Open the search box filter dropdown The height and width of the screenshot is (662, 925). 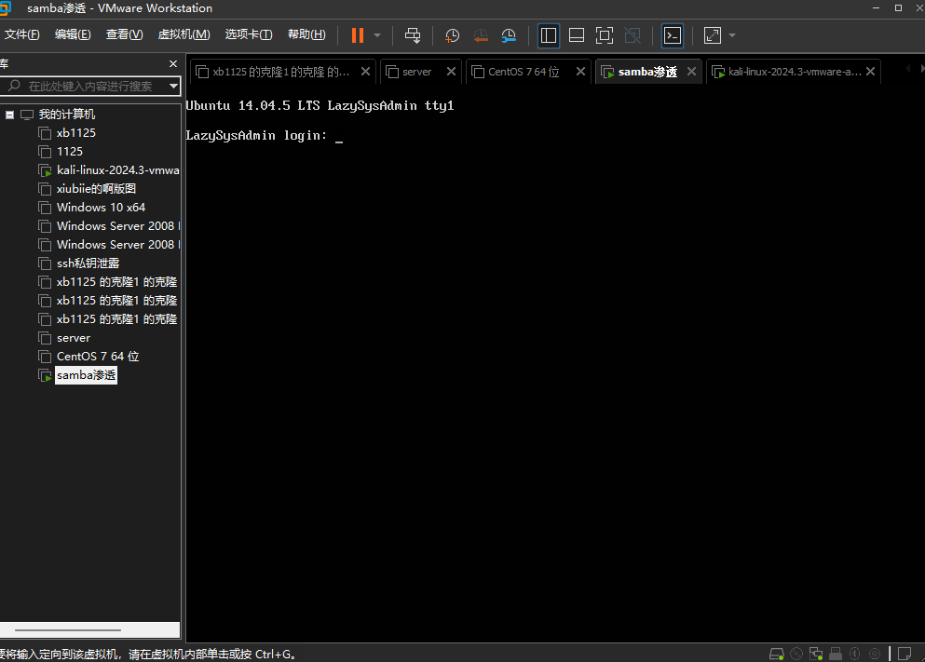[x=173, y=86]
